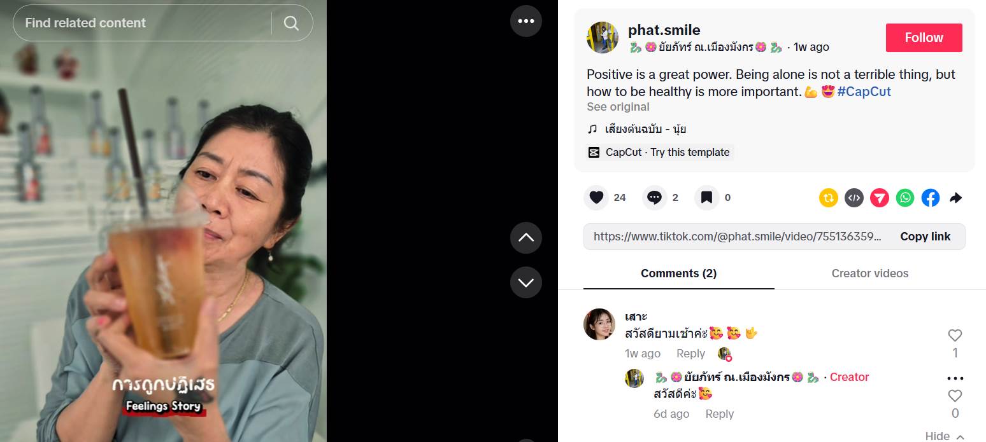
Task: Click the share arrow icon
Action: tap(955, 198)
